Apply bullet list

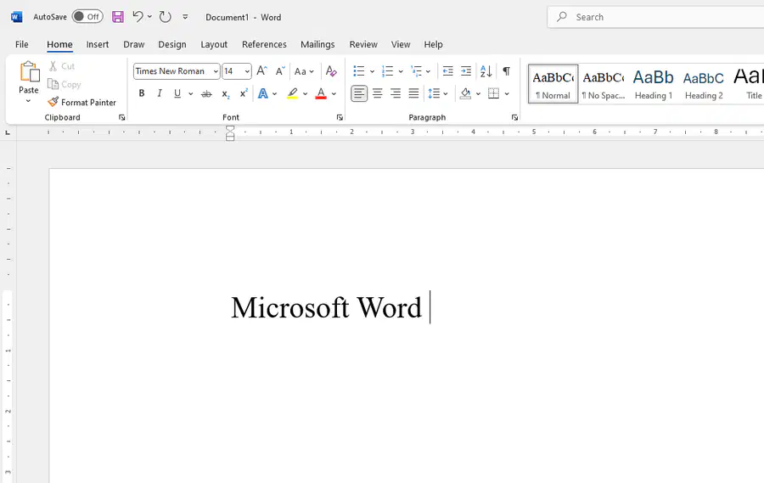point(359,71)
